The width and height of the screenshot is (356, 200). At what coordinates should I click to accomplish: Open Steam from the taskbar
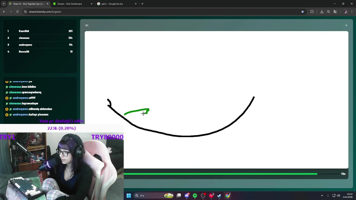[219, 196]
